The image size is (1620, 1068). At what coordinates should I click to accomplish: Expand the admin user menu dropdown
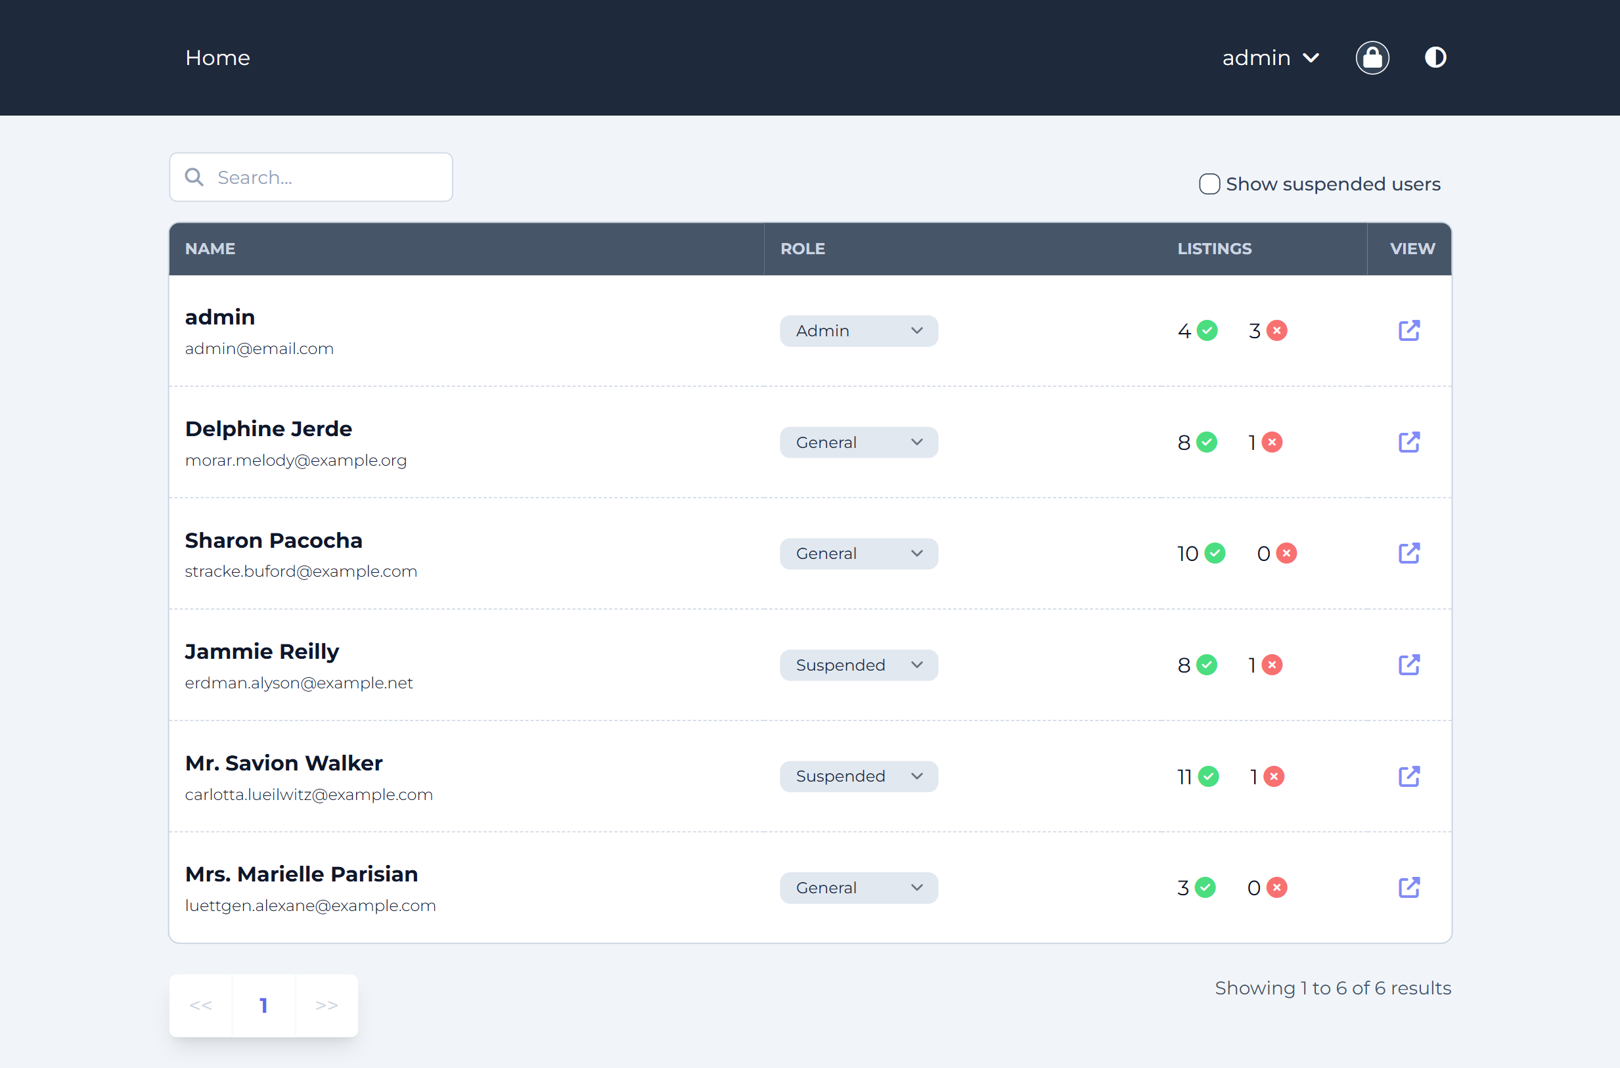tap(1270, 58)
